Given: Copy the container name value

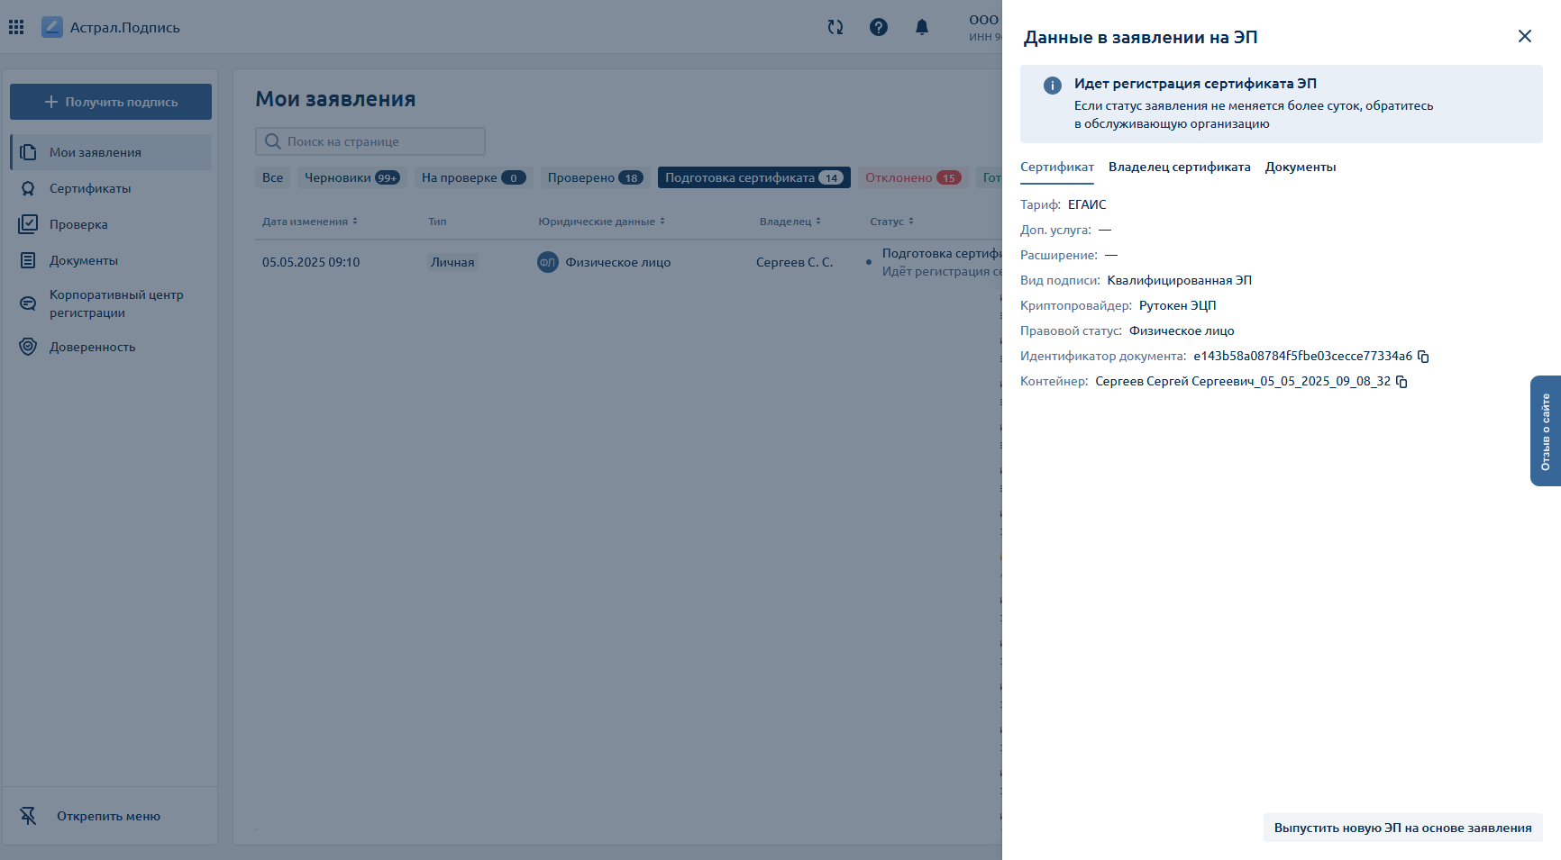Looking at the screenshot, I should [x=1401, y=382].
